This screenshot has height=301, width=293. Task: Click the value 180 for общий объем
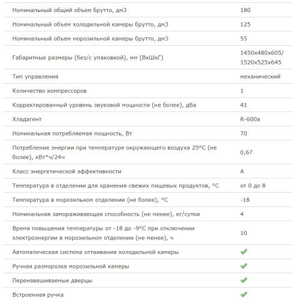(x=245, y=10)
